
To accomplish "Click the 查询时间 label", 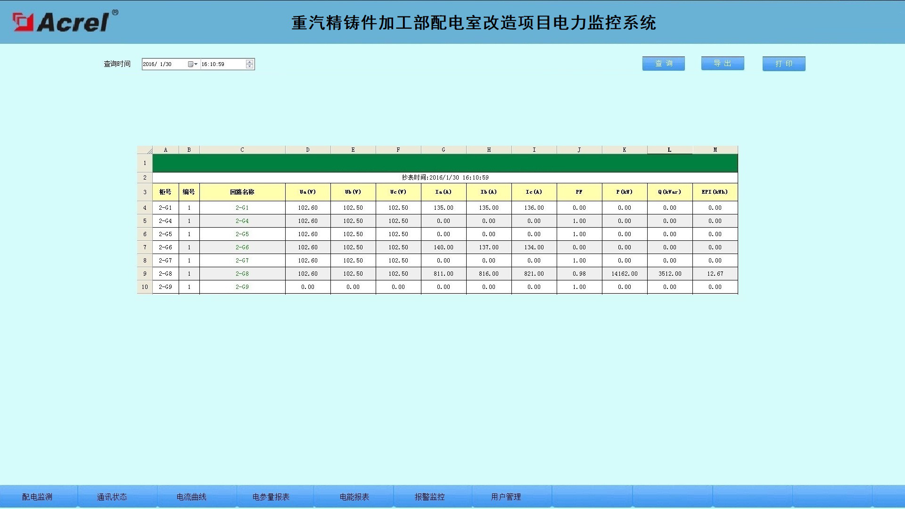I will 117,64.
